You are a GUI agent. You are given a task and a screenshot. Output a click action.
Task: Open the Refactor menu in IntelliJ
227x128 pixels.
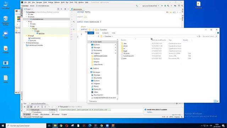pyautogui.click(x=57, y=2)
